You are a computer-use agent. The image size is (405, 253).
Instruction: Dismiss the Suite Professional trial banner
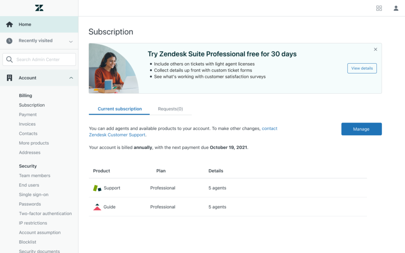click(375, 49)
